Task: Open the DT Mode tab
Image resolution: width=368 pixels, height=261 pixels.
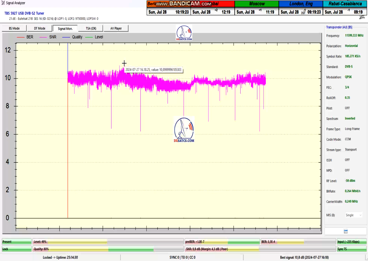Action: click(40, 28)
